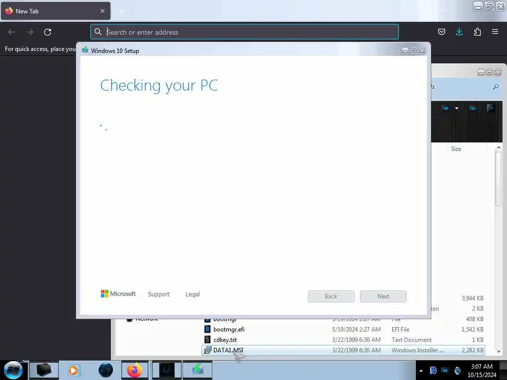Open the media player taskbar icon
Screen dimensions: 507x380
73,370
